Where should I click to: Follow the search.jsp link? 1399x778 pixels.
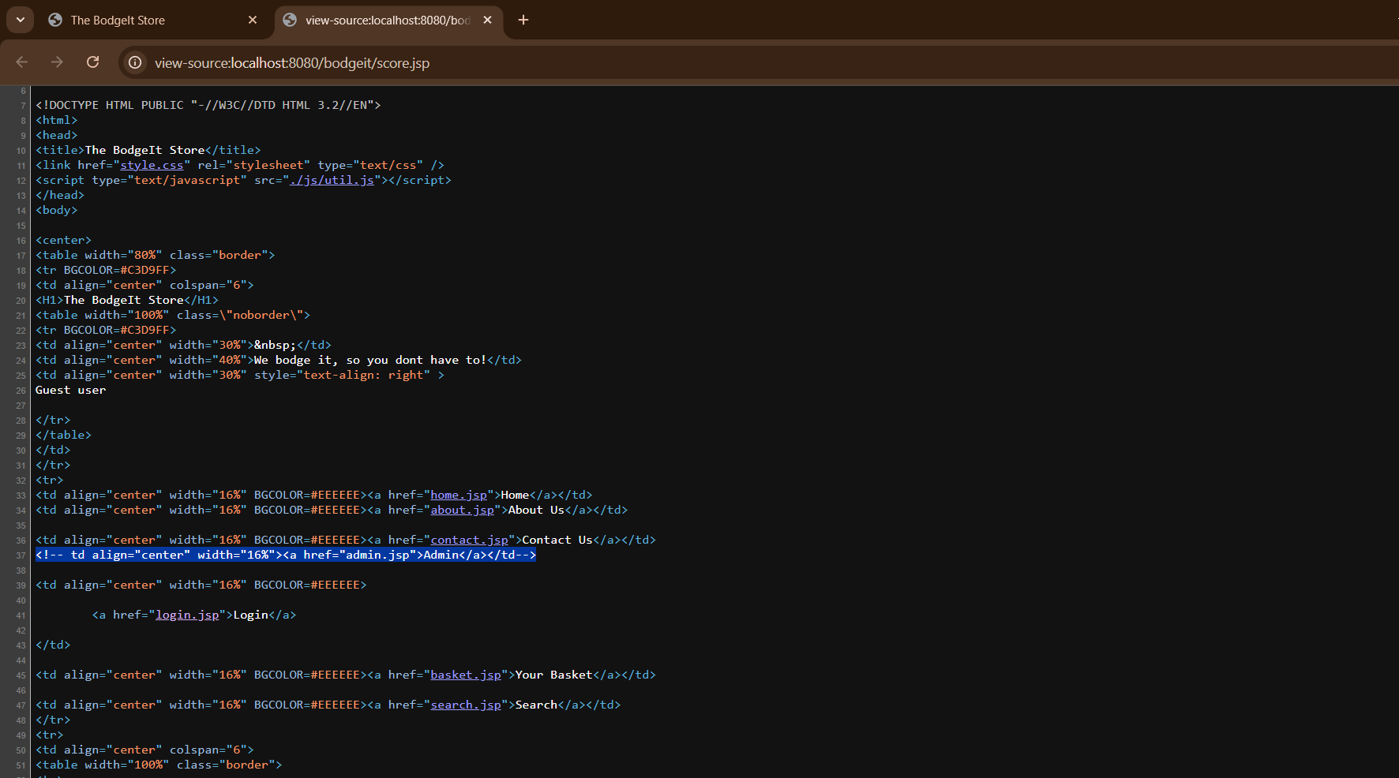466,705
